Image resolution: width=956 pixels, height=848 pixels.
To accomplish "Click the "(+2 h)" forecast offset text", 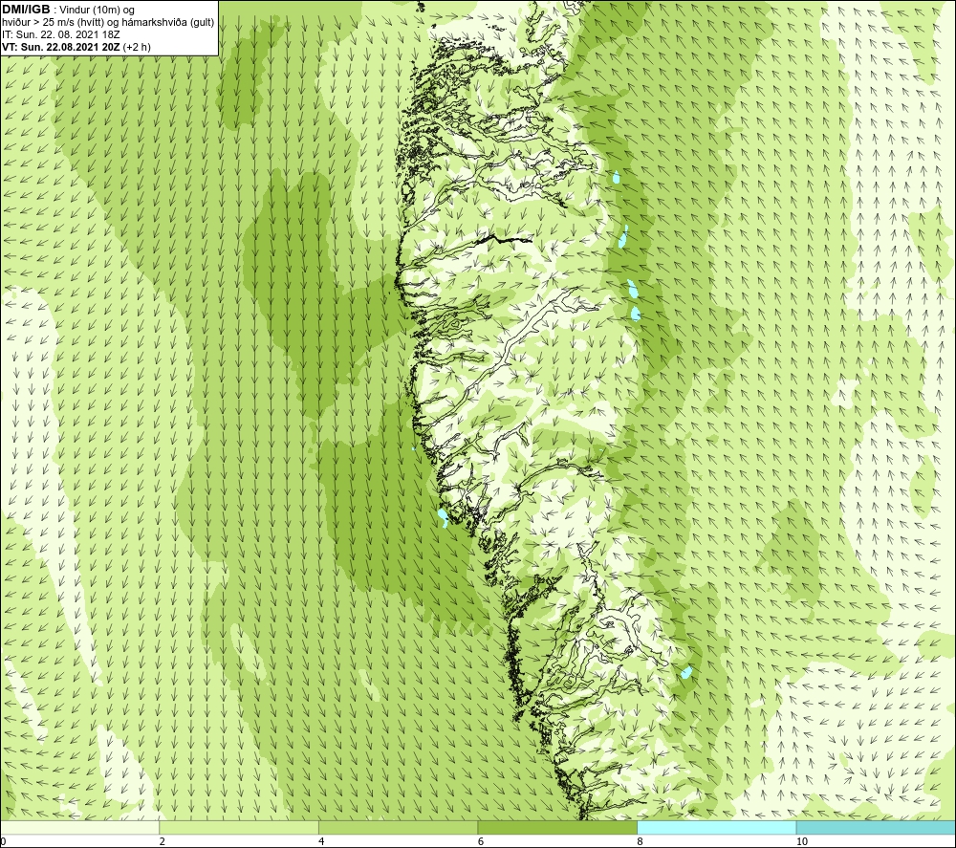I will pos(137,47).
